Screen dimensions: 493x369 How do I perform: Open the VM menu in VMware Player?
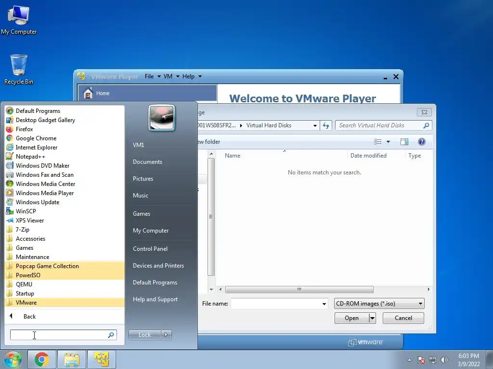171,76
